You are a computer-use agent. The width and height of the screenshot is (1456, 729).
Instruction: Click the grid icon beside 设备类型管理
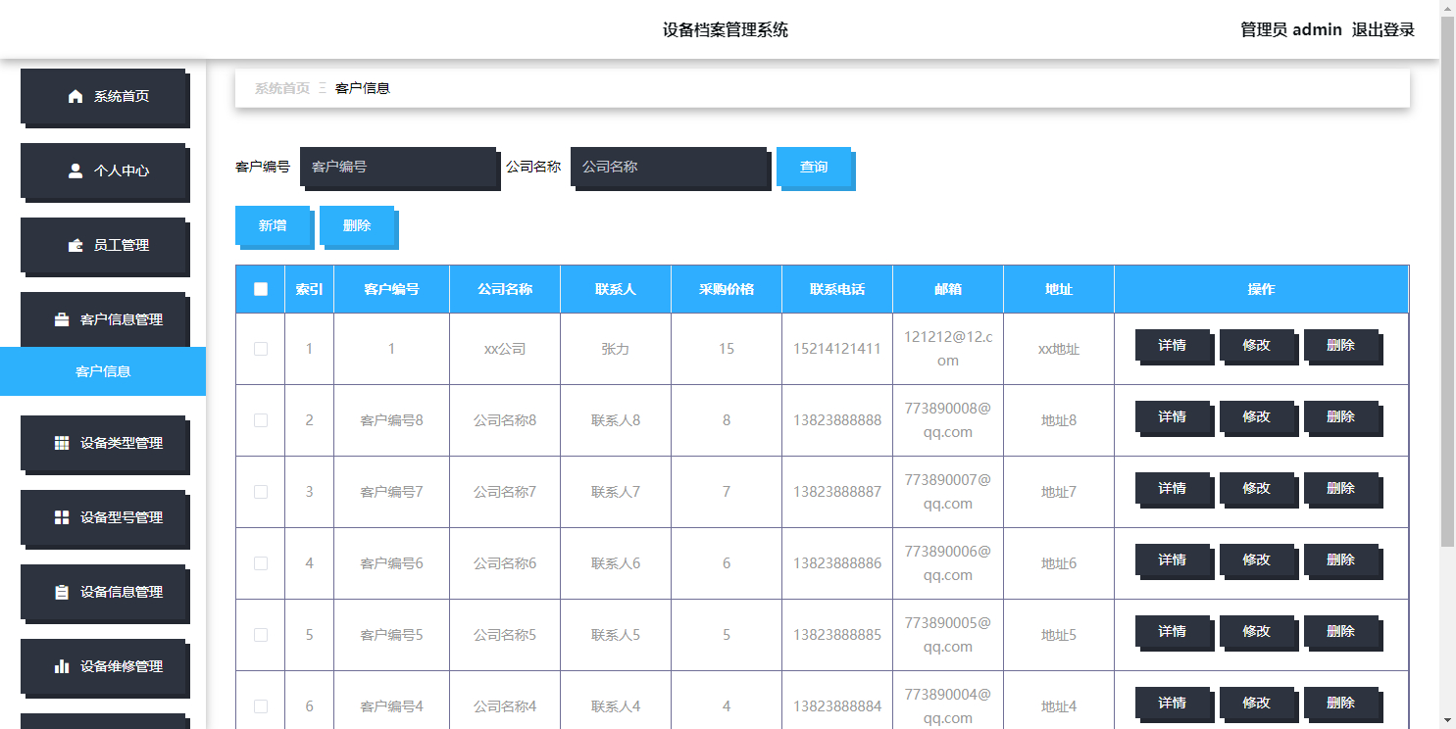click(62, 443)
